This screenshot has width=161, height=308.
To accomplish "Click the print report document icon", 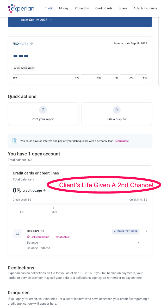I will [43, 110].
